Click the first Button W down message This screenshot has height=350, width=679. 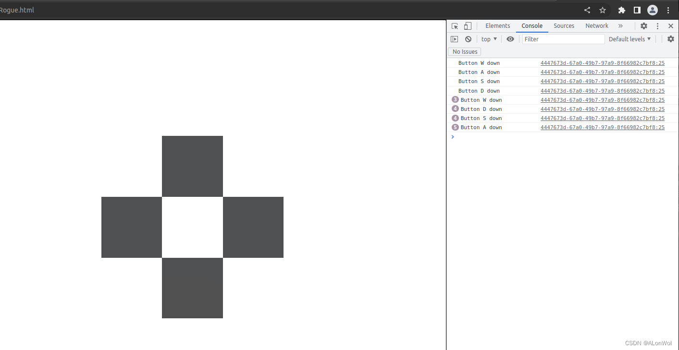click(x=479, y=63)
